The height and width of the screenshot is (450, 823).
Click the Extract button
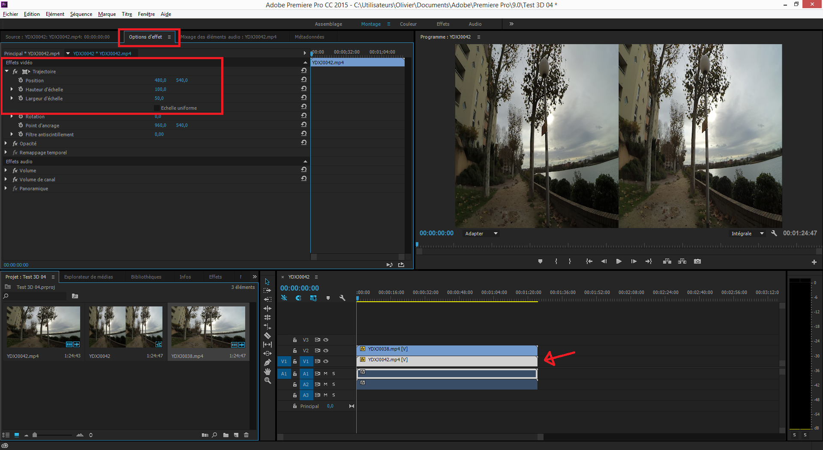point(682,261)
